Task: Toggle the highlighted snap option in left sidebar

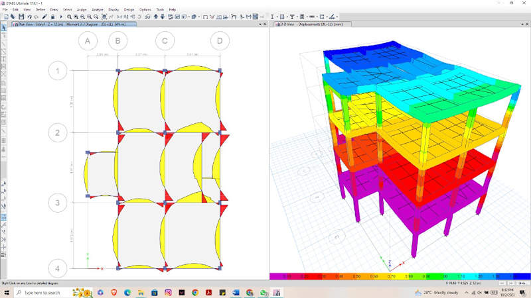Action: point(4,217)
